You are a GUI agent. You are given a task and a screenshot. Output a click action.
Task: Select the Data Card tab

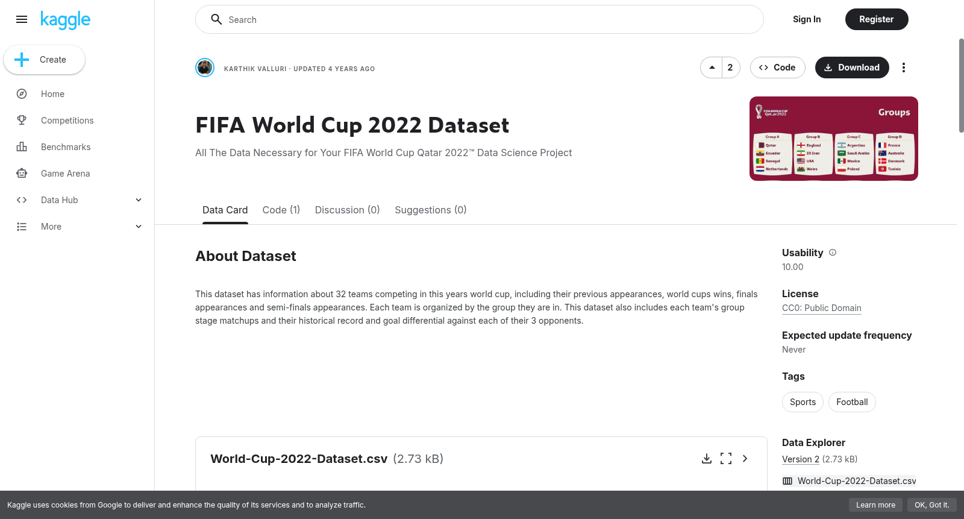click(x=225, y=210)
